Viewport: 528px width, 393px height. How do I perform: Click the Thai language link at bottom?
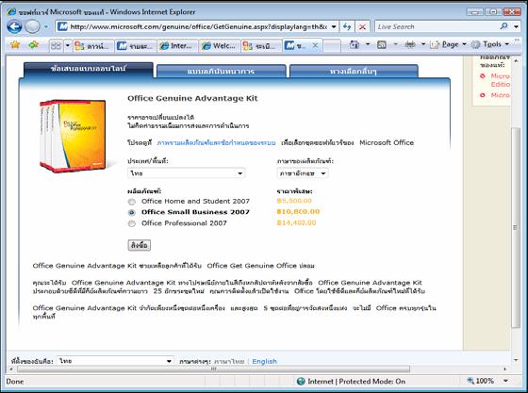(229, 361)
